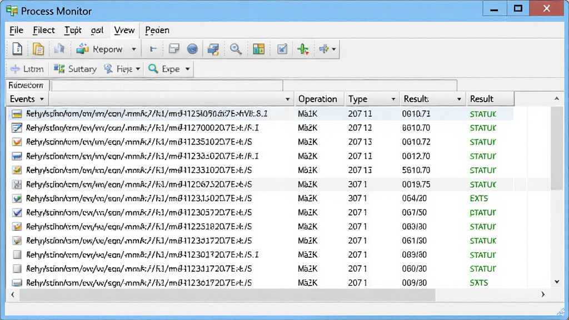Click the chart with checkmark toolbar icon
569x320 pixels.
282,49
